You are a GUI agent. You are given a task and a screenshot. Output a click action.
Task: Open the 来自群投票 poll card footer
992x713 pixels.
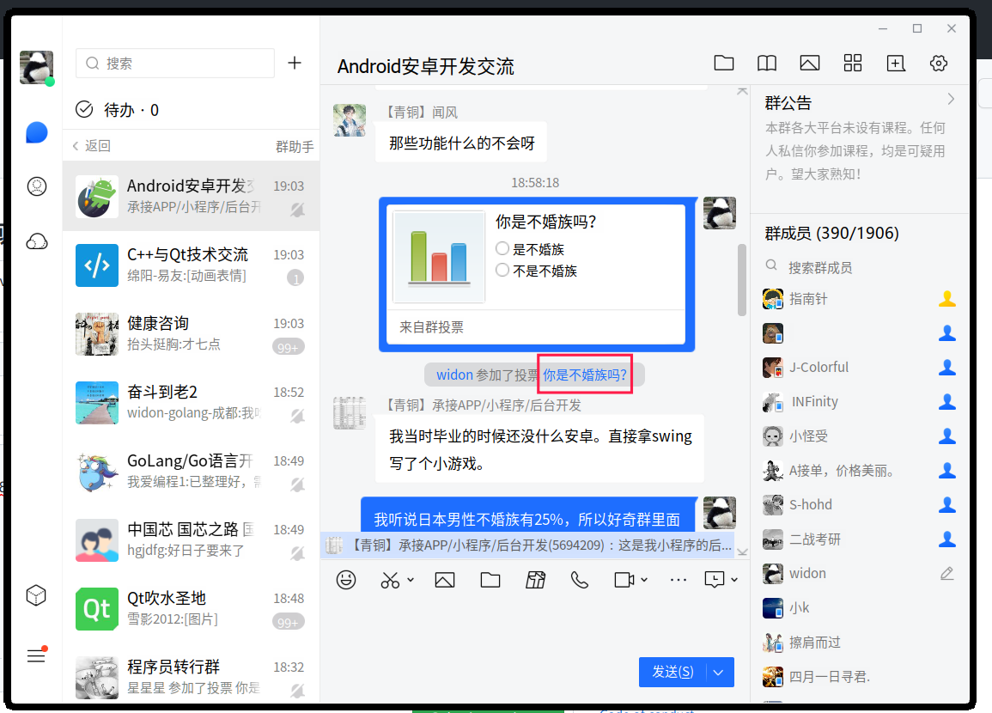[536, 327]
